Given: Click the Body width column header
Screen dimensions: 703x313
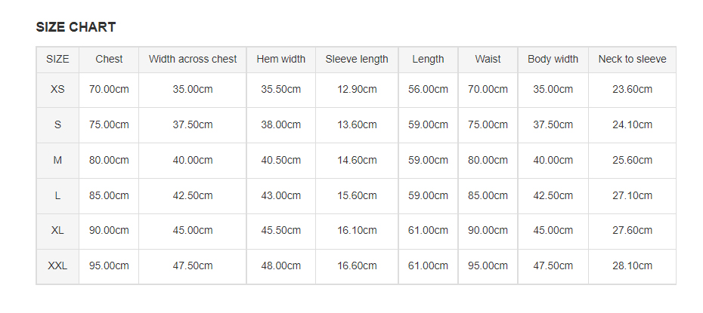Looking at the screenshot, I should point(553,59).
